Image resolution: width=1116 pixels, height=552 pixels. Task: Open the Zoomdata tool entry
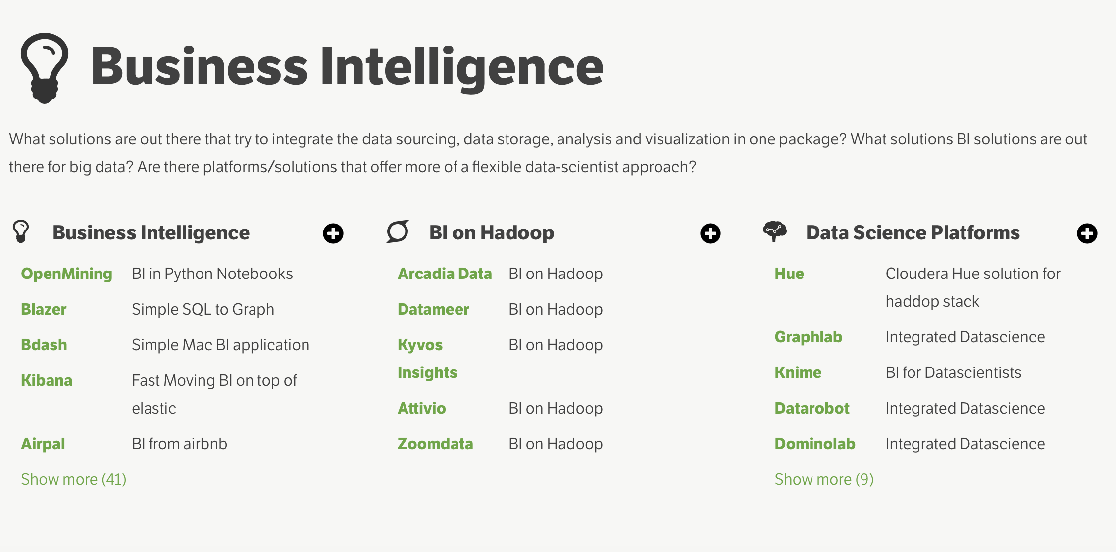coord(435,444)
